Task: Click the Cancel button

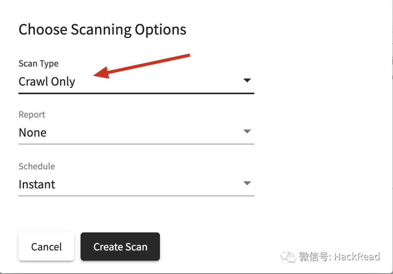Action: coord(46,247)
